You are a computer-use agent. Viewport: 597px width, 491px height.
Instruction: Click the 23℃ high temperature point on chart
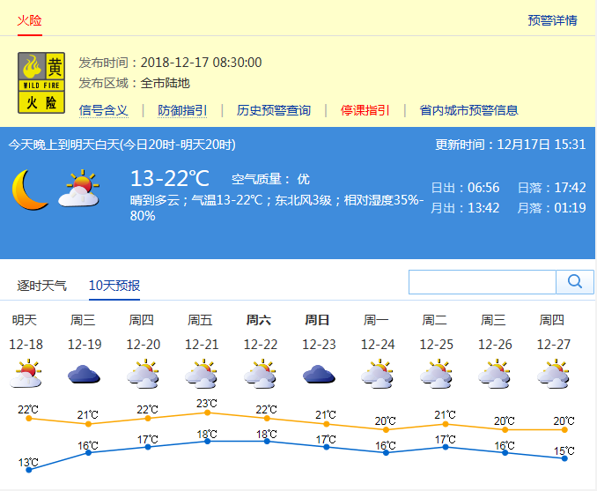(207, 412)
